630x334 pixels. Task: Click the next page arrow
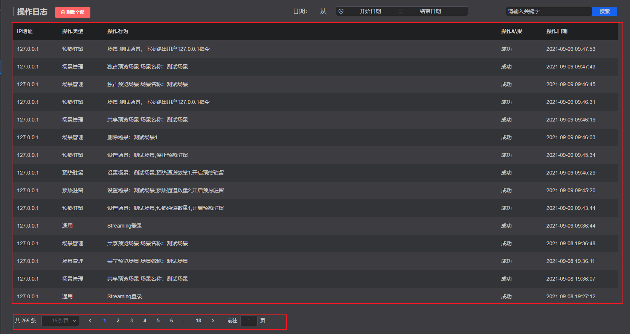[213, 321]
